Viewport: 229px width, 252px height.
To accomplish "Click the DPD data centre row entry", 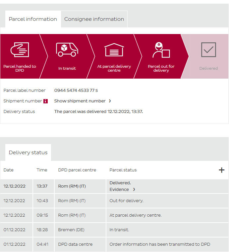I will [x=75, y=244].
